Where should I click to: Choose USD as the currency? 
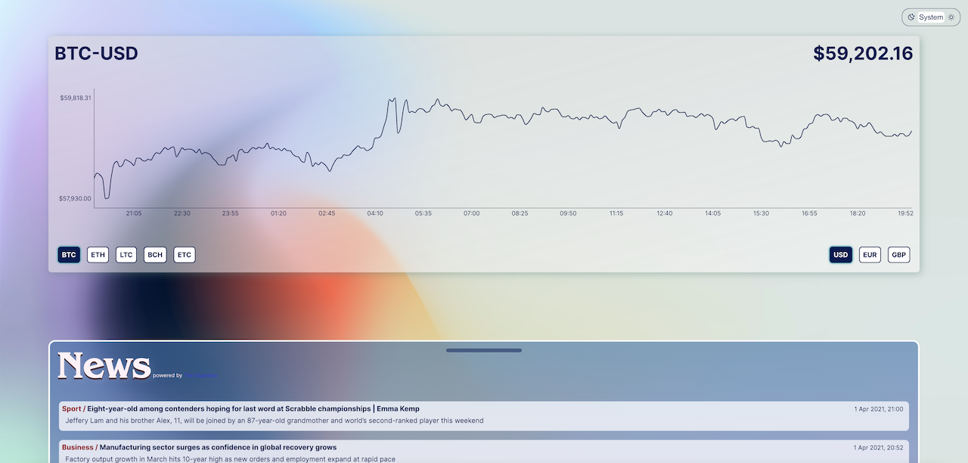click(x=841, y=255)
